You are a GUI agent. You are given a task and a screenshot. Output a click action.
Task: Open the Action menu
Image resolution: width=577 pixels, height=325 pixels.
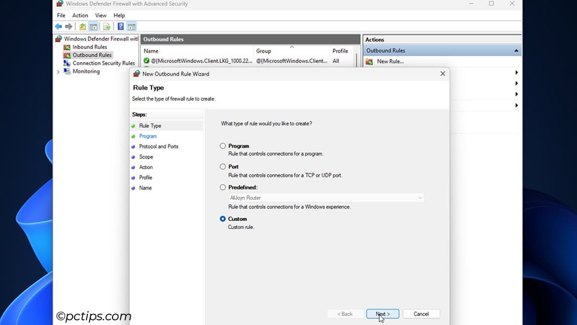[80, 15]
